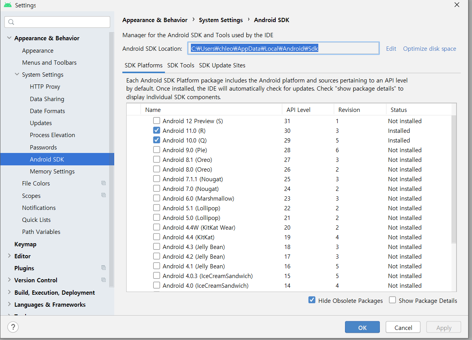Viewport: 472px width, 340px height.
Task: Click the settings search input field
Action: [x=57, y=22]
